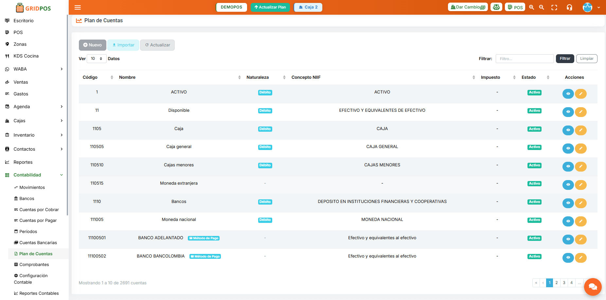
Task: View the Bancos account details eye icon
Action: click(568, 203)
